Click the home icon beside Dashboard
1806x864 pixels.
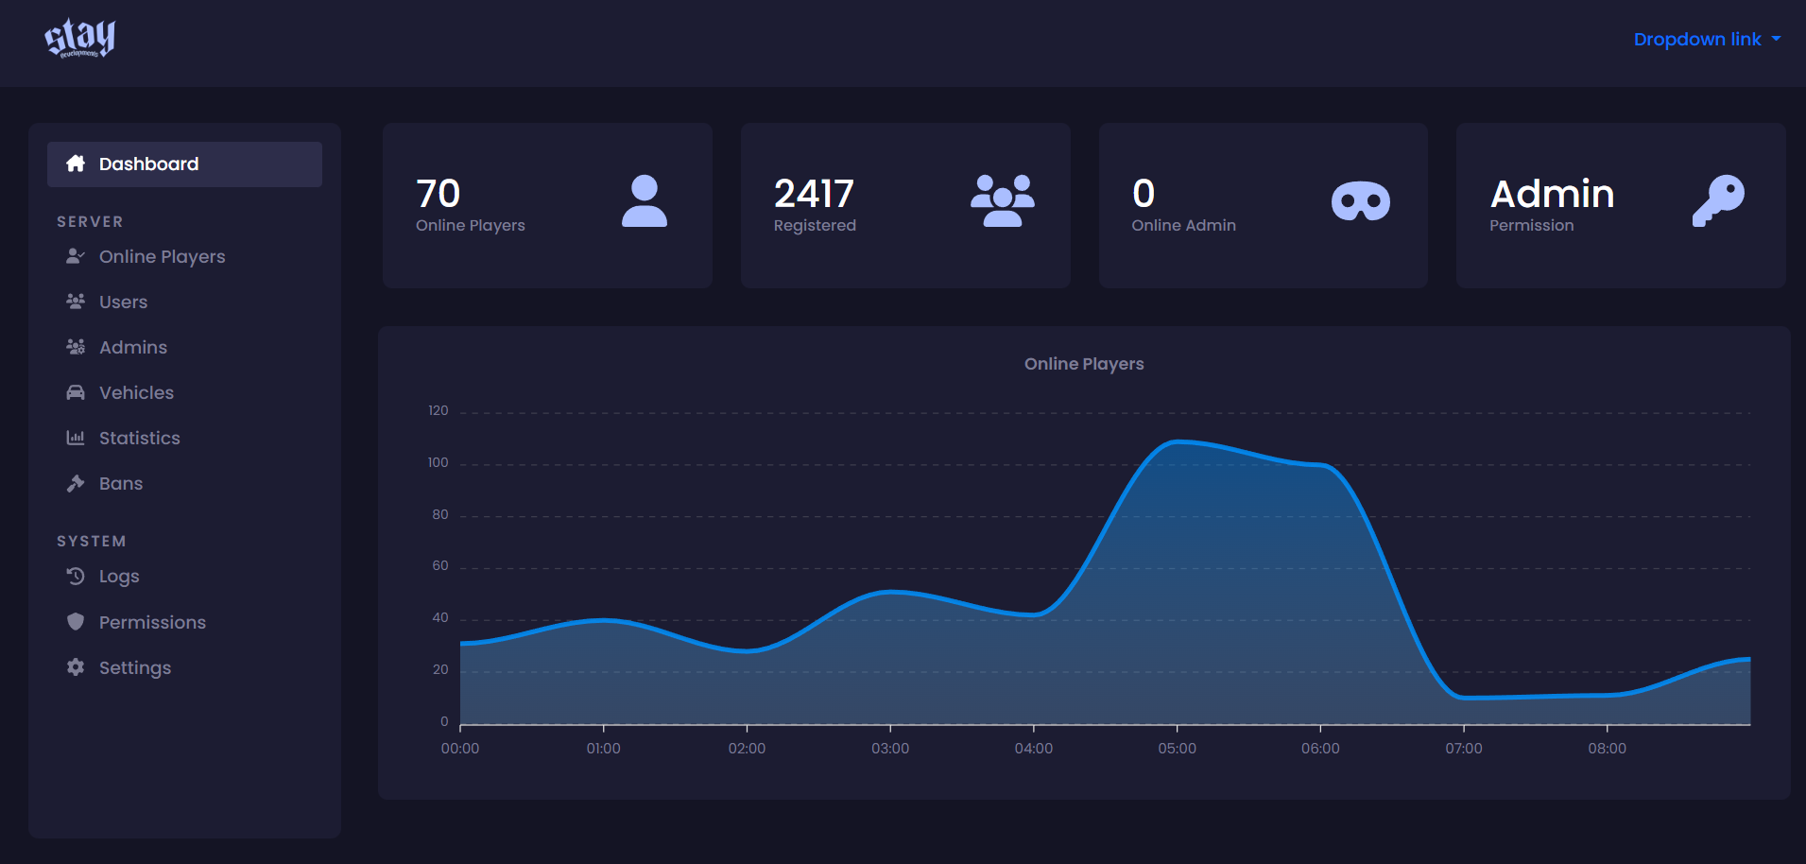click(76, 164)
